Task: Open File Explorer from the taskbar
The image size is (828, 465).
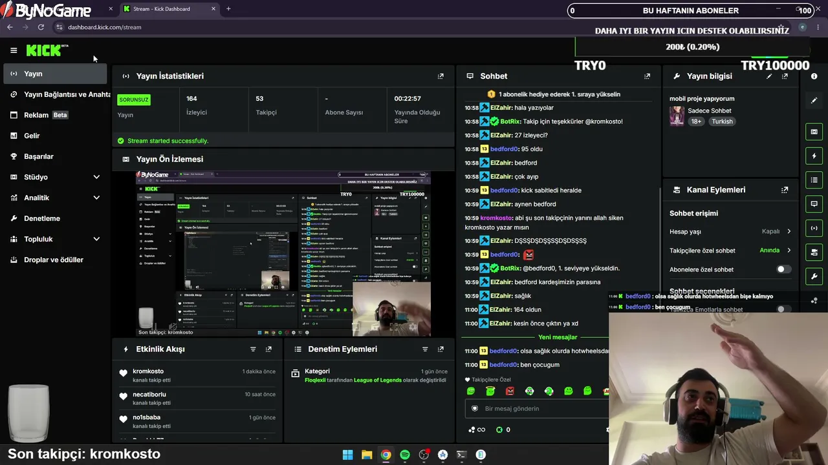Action: (x=367, y=455)
